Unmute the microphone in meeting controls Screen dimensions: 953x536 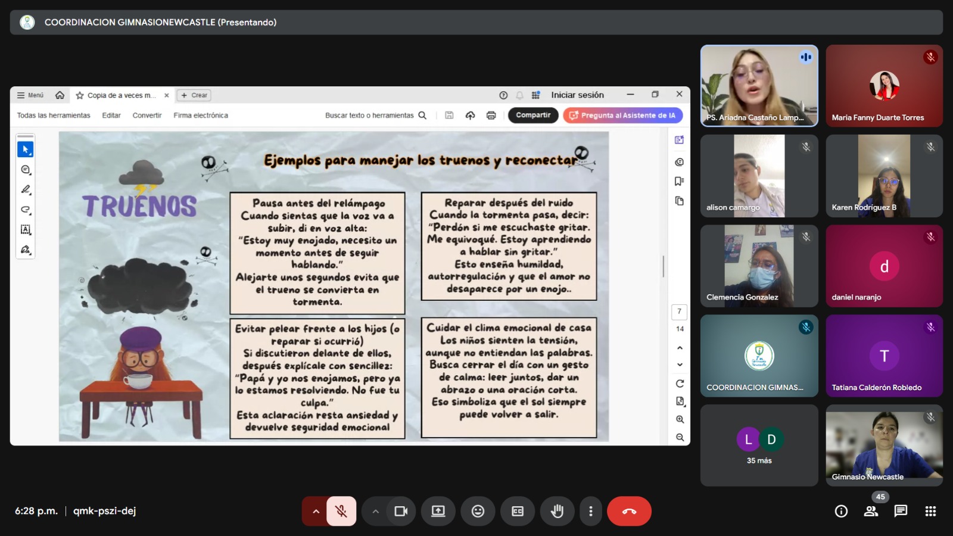(341, 511)
